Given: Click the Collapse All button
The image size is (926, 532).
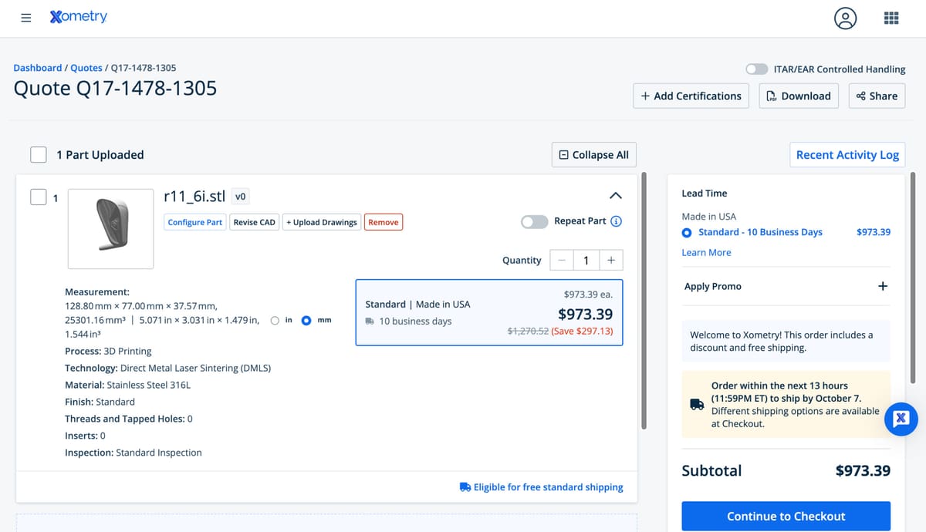Looking at the screenshot, I should (594, 155).
